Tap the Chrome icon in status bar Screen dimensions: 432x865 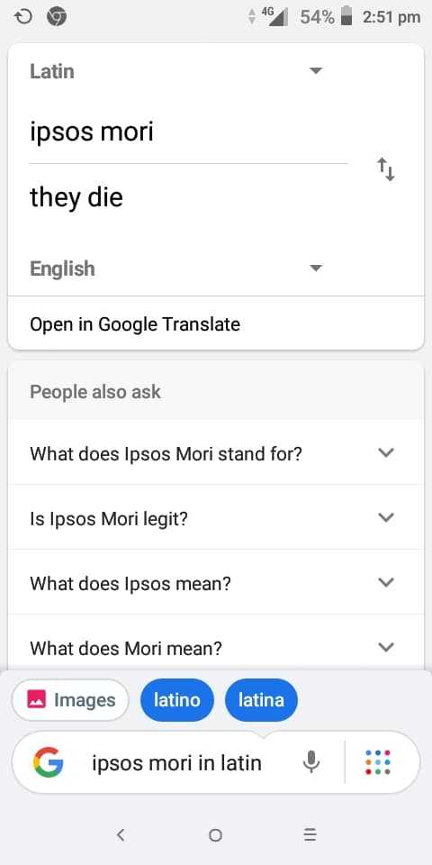pyautogui.click(x=57, y=18)
